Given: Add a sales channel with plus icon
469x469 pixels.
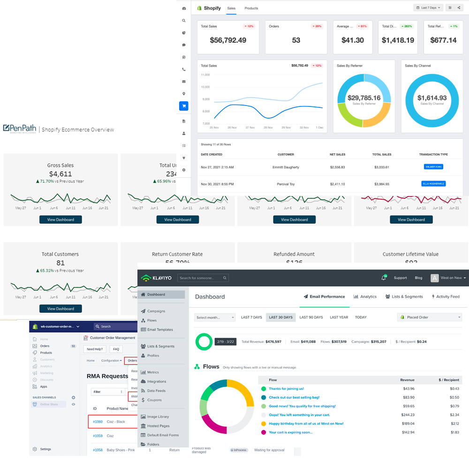Looking at the screenshot, I should click(73, 397).
